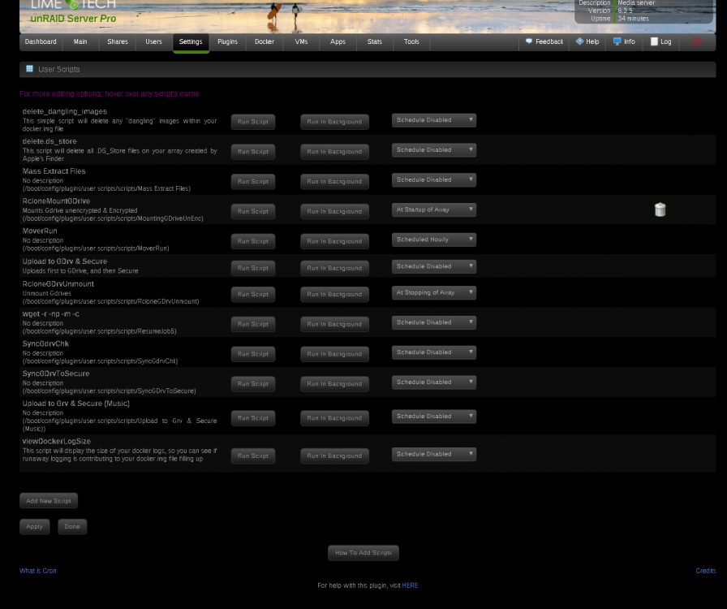Click the Apply button
This screenshot has height=609, width=727.
pos(34,527)
